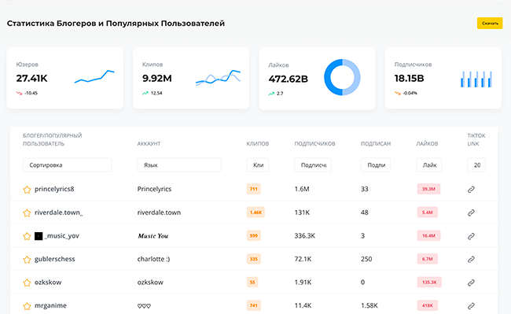Click account name Music You
This screenshot has height=314, width=511.
[x=153, y=236]
